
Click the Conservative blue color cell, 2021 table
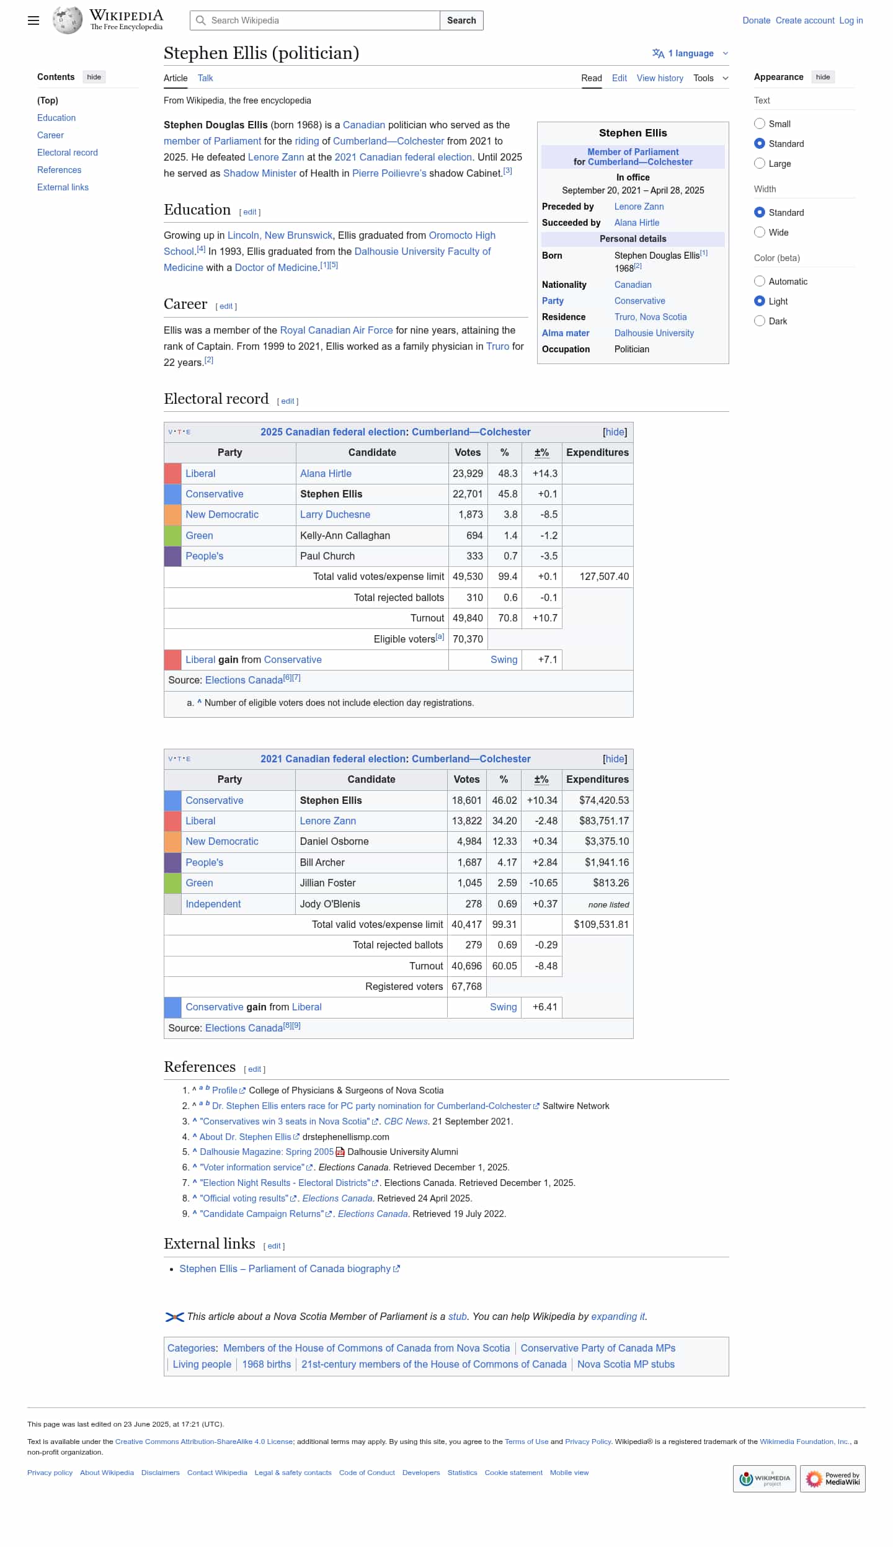coord(172,800)
